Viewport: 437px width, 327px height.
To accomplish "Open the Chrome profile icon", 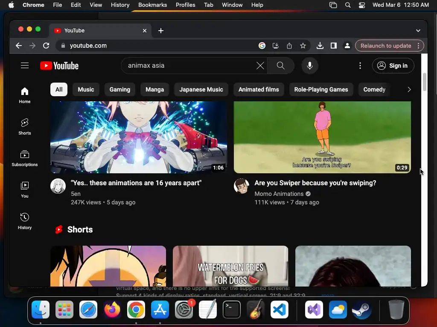I will [x=347, y=46].
